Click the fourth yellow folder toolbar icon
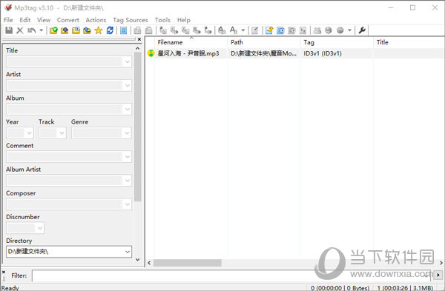 pos(87,30)
